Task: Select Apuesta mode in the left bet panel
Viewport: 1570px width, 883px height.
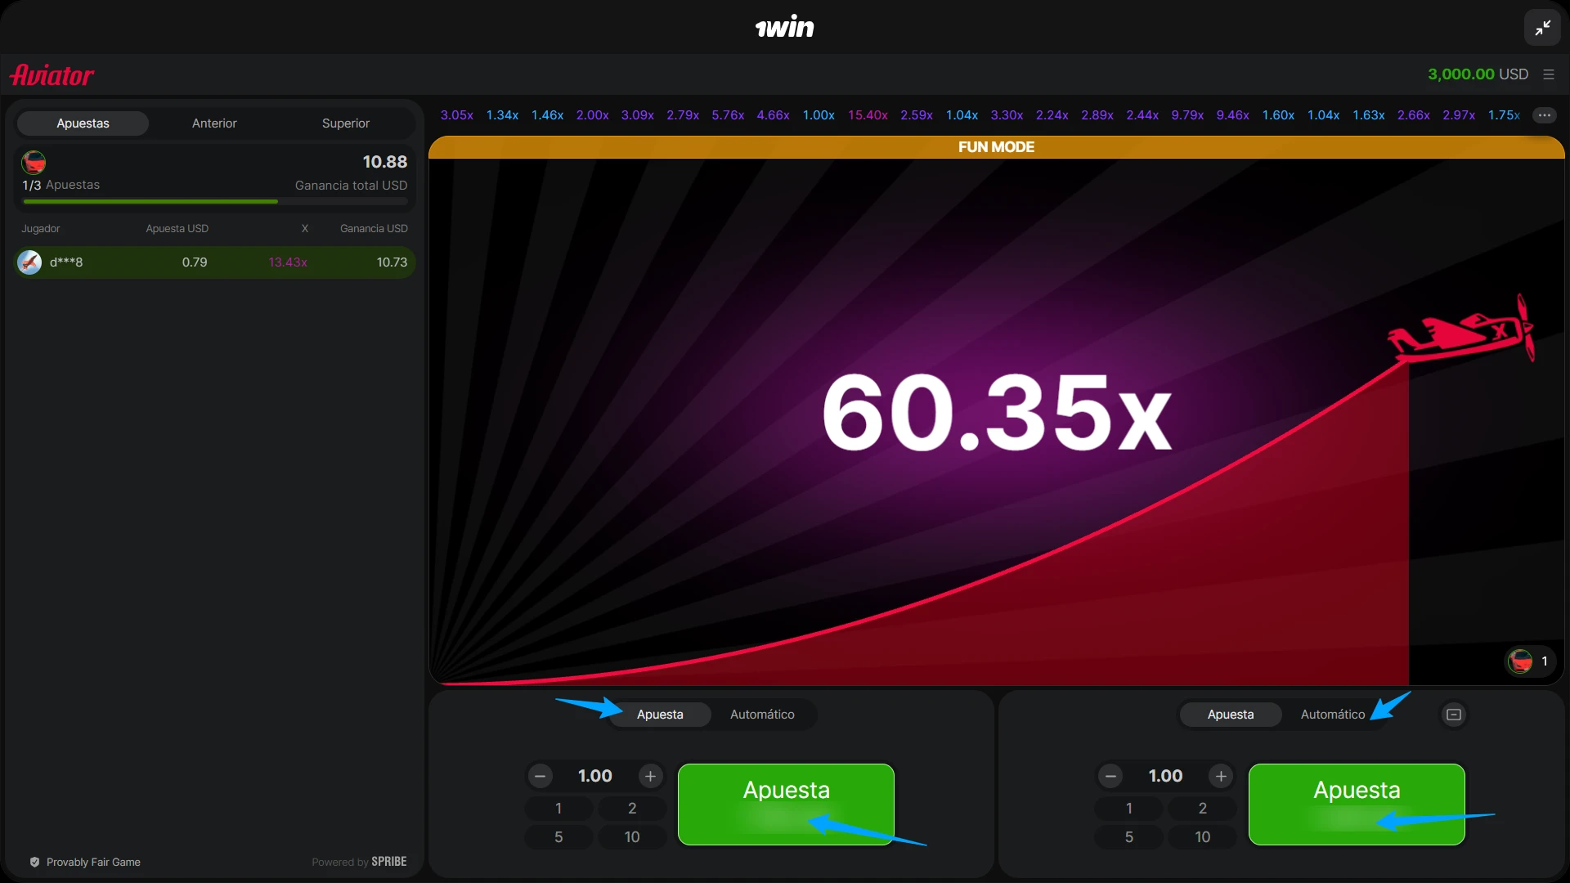Action: coord(660,715)
